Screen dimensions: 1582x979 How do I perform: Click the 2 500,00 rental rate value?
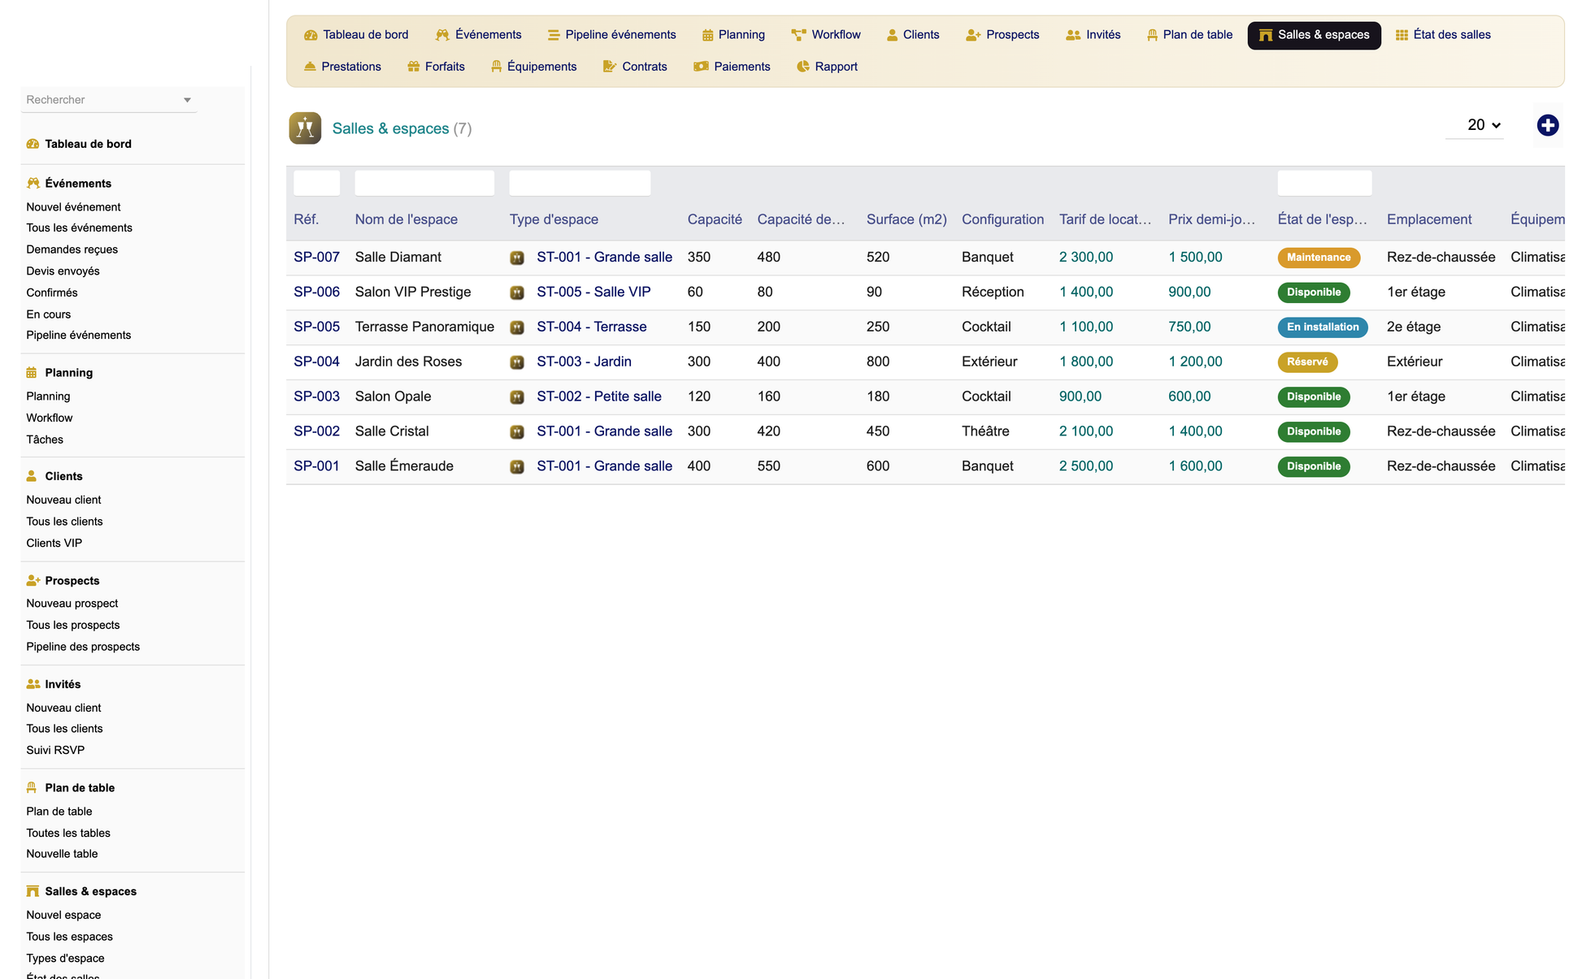1086,466
